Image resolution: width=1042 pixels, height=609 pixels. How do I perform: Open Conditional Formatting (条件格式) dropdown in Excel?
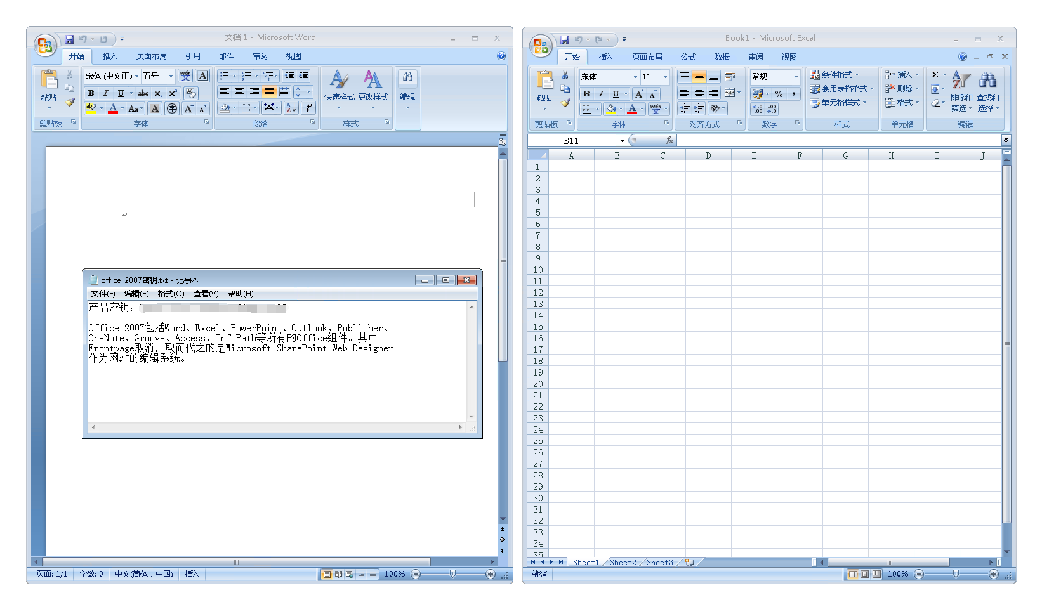[x=834, y=75]
